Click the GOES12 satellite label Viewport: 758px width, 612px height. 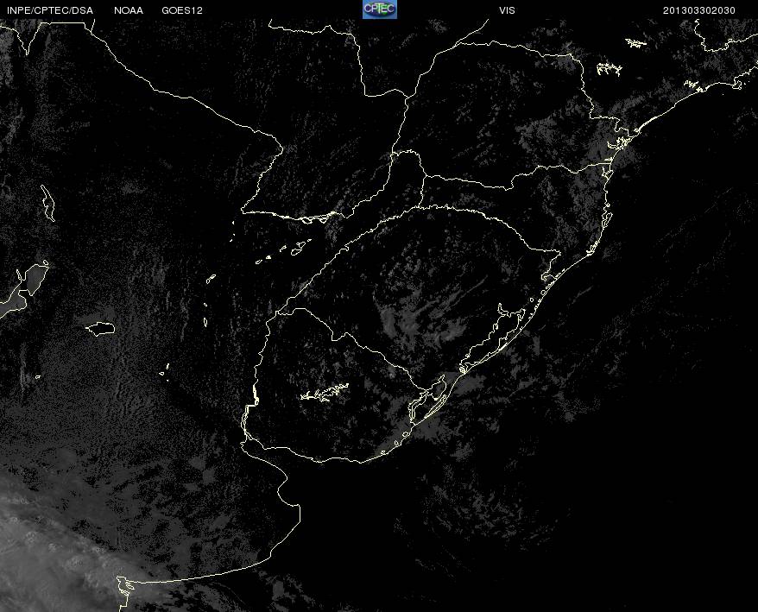click(182, 10)
